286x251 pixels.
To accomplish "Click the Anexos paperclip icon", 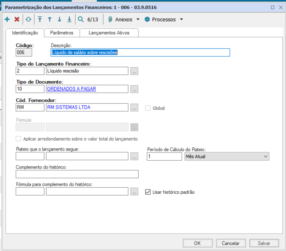I will click(x=110, y=19).
